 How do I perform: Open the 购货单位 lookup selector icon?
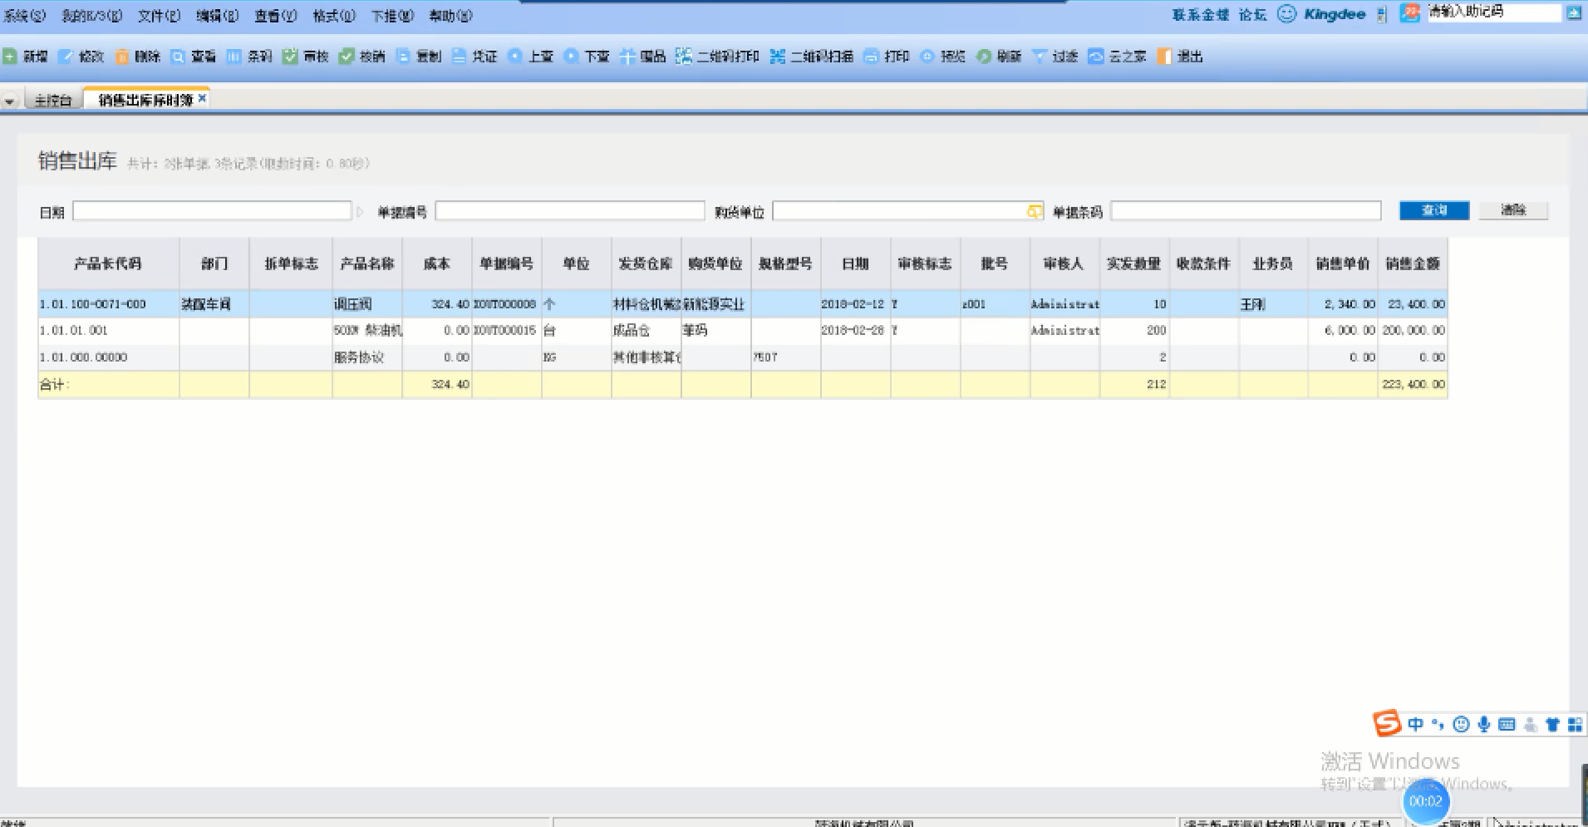1034,212
